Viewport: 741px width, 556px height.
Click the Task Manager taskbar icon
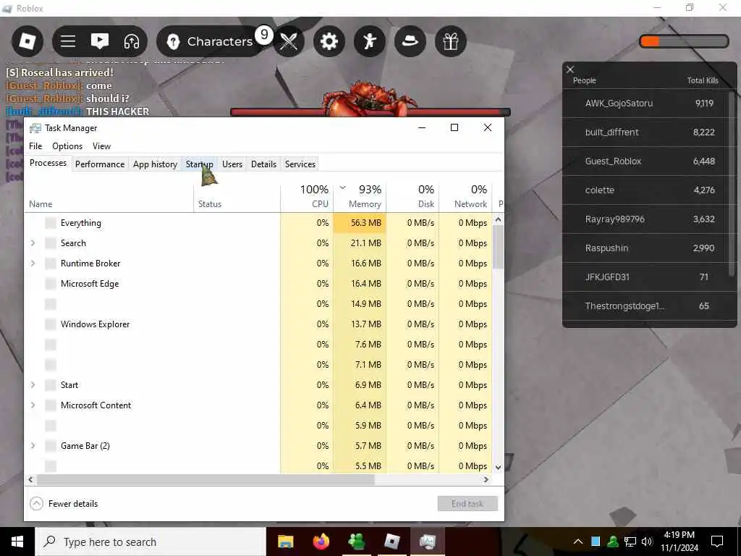point(428,542)
